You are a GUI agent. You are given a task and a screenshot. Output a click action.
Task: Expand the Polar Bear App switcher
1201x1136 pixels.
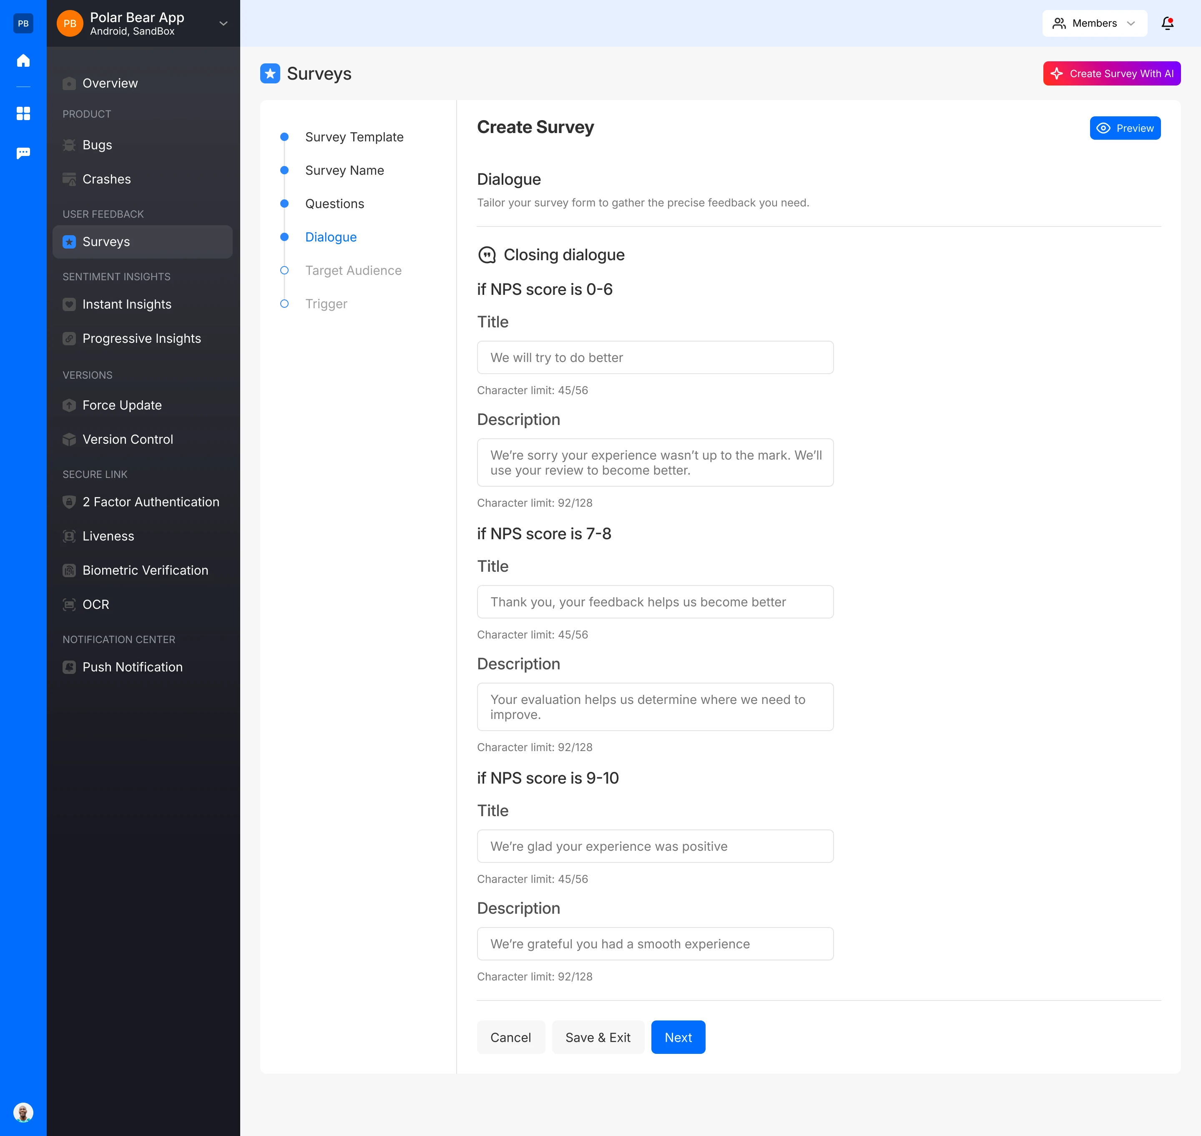coord(223,24)
